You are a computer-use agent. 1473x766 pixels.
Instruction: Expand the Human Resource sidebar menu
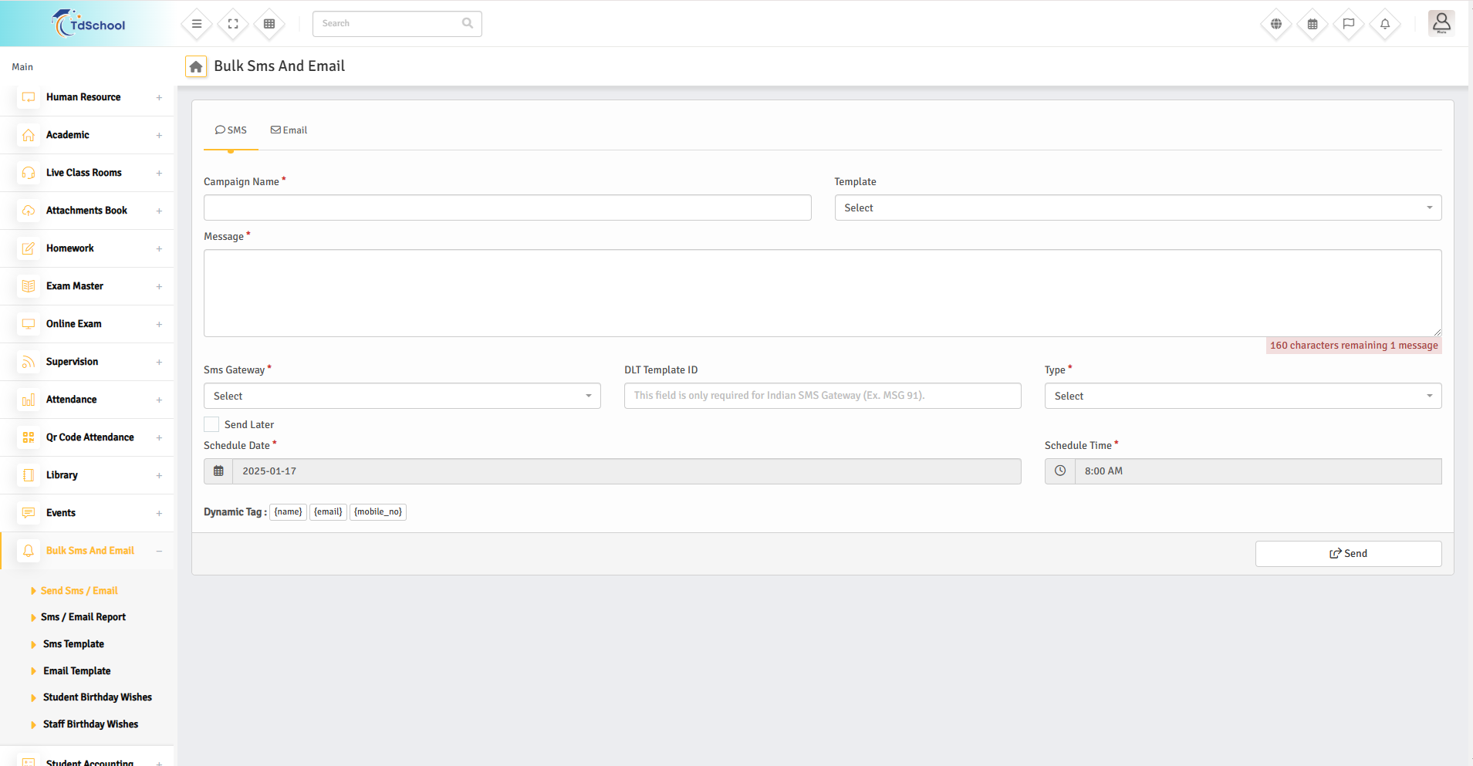click(x=83, y=97)
